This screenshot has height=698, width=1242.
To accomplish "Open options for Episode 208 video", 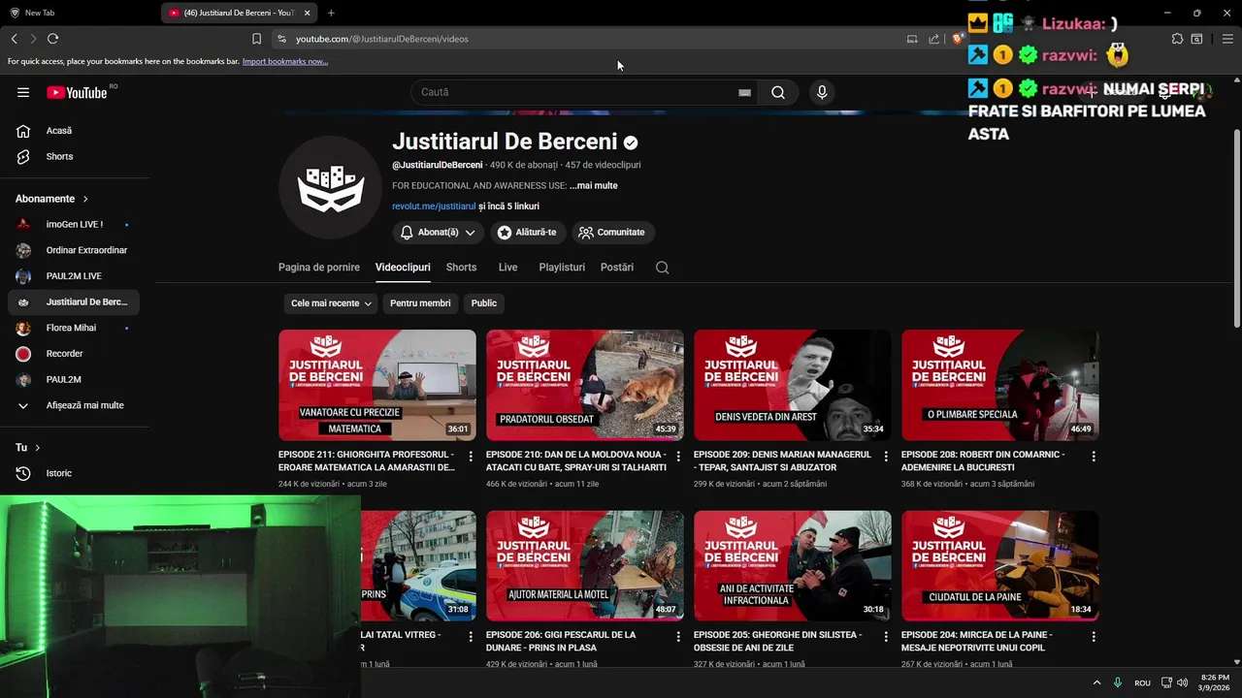I will 1094,456.
